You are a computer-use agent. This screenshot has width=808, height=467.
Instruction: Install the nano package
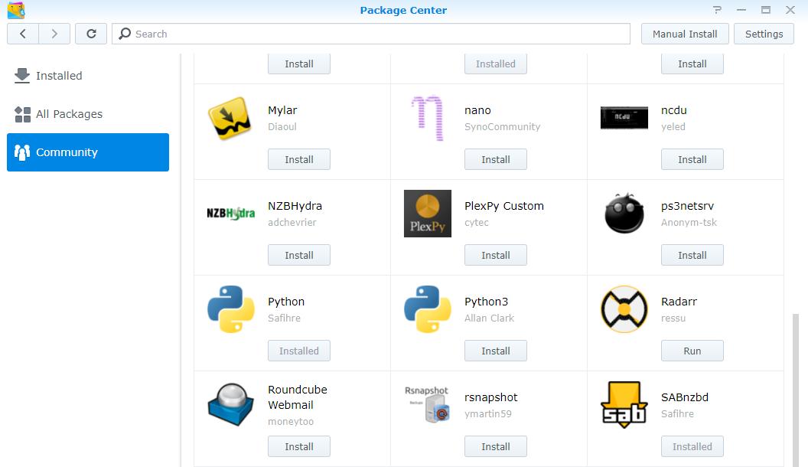(x=495, y=159)
